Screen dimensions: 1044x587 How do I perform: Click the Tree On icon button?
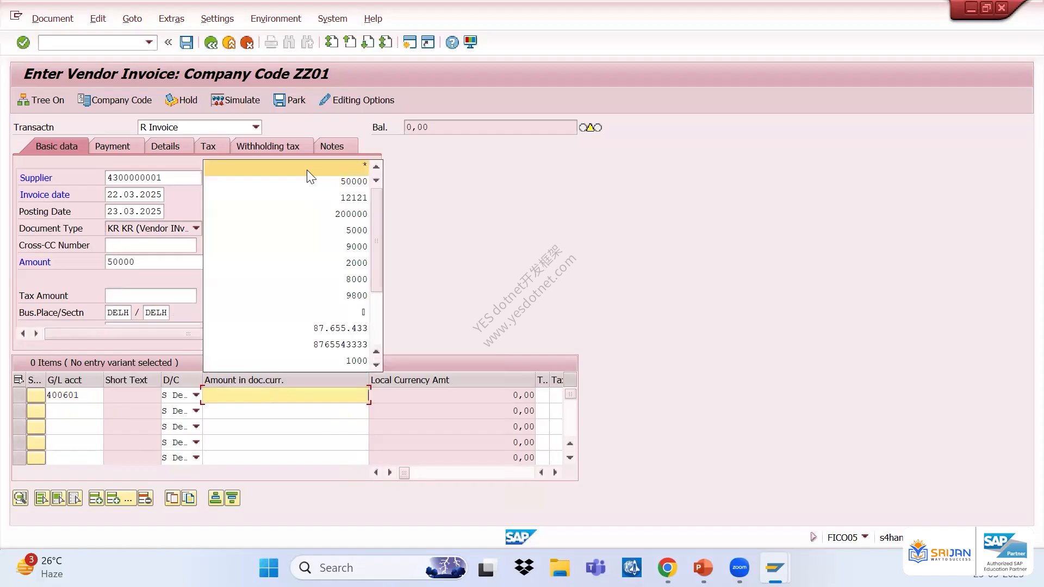(41, 100)
